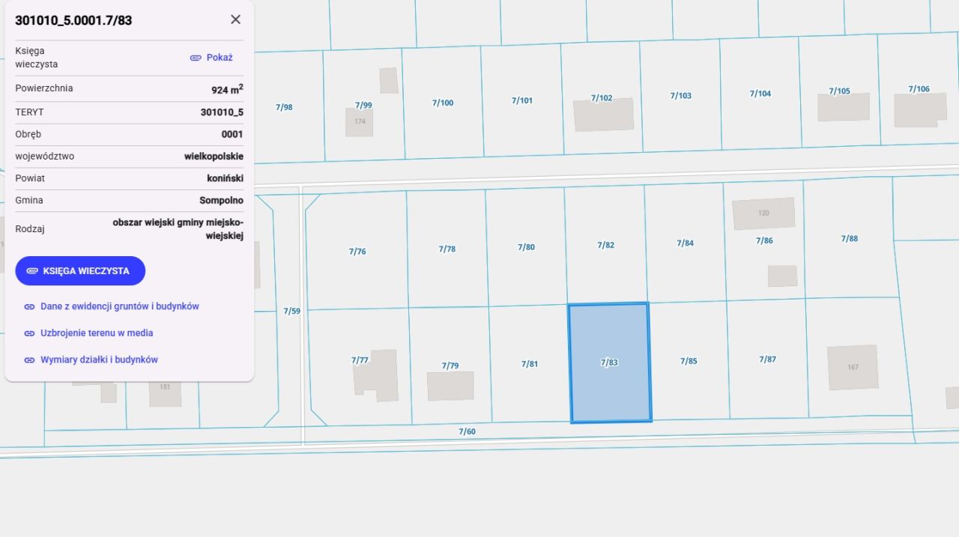This screenshot has height=537, width=959.
Task: Close the parcel info panel
Action: [x=235, y=19]
